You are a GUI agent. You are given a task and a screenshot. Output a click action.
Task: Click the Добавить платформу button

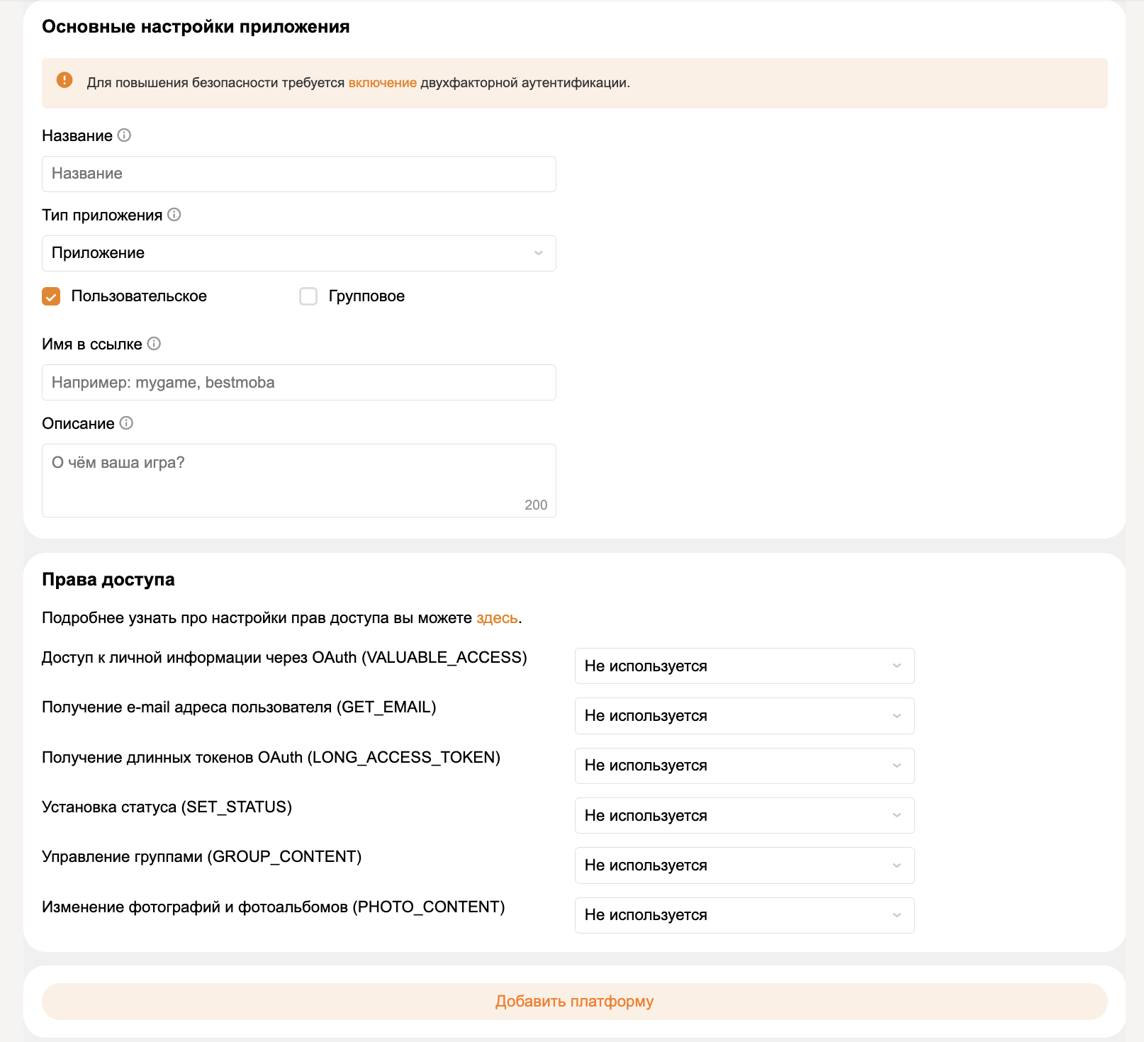574,1002
